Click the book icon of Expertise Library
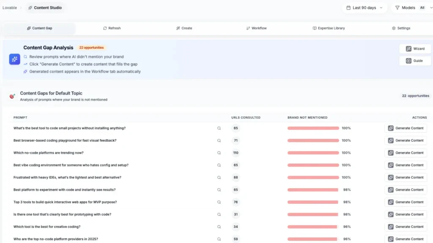Viewport: 433px width, 243px height. [315, 28]
